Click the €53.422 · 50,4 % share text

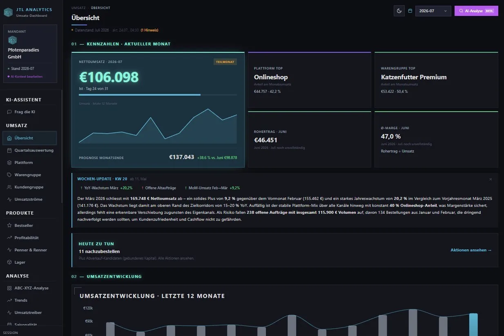point(394,92)
